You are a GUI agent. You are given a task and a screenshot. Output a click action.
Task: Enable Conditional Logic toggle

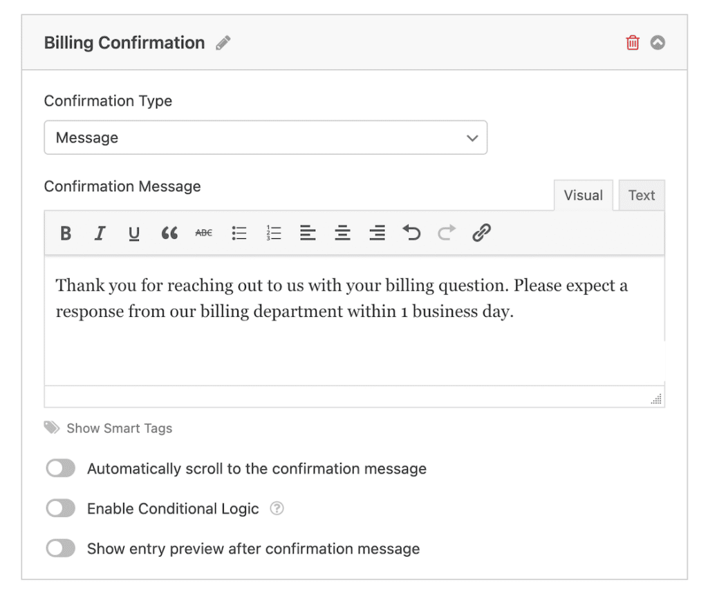[60, 508]
